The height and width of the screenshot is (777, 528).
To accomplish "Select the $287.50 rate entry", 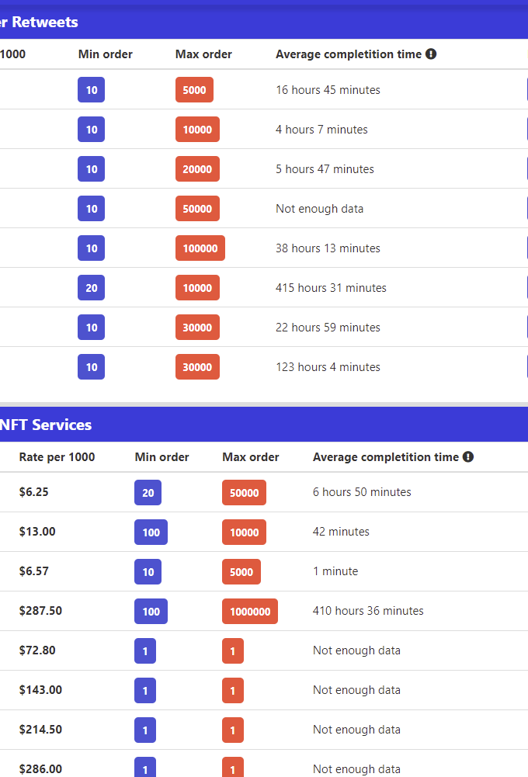I will (x=40, y=610).
